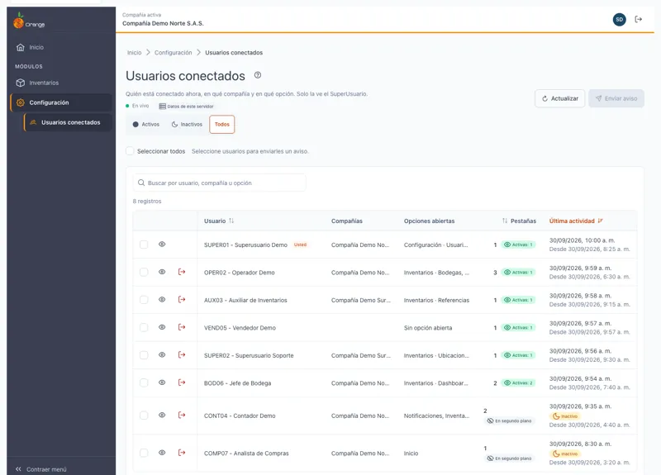Screen dimensions: 661x475
Task: View details eye icon for AUX03
Action: click(x=162, y=299)
